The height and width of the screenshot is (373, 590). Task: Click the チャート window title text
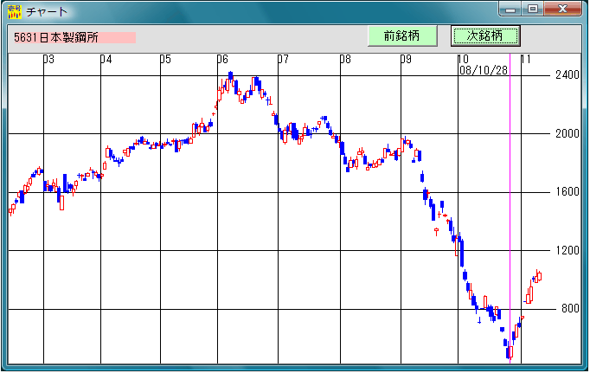pyautogui.click(x=47, y=11)
